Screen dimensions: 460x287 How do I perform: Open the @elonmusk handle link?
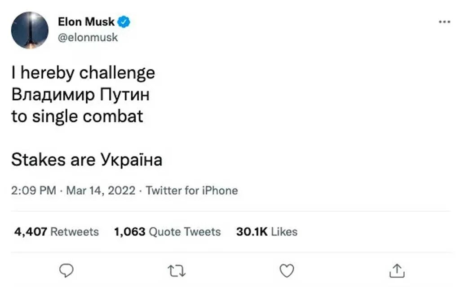(88, 37)
